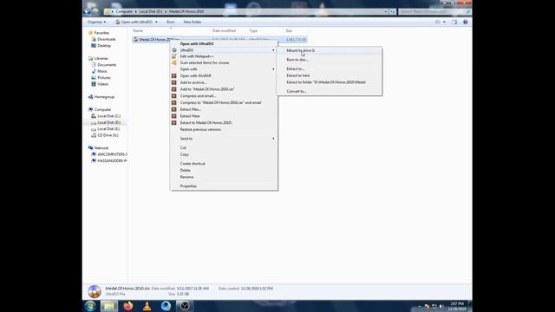Sort by the Date modified column header
The width and height of the screenshot is (555, 312).
[224, 31]
